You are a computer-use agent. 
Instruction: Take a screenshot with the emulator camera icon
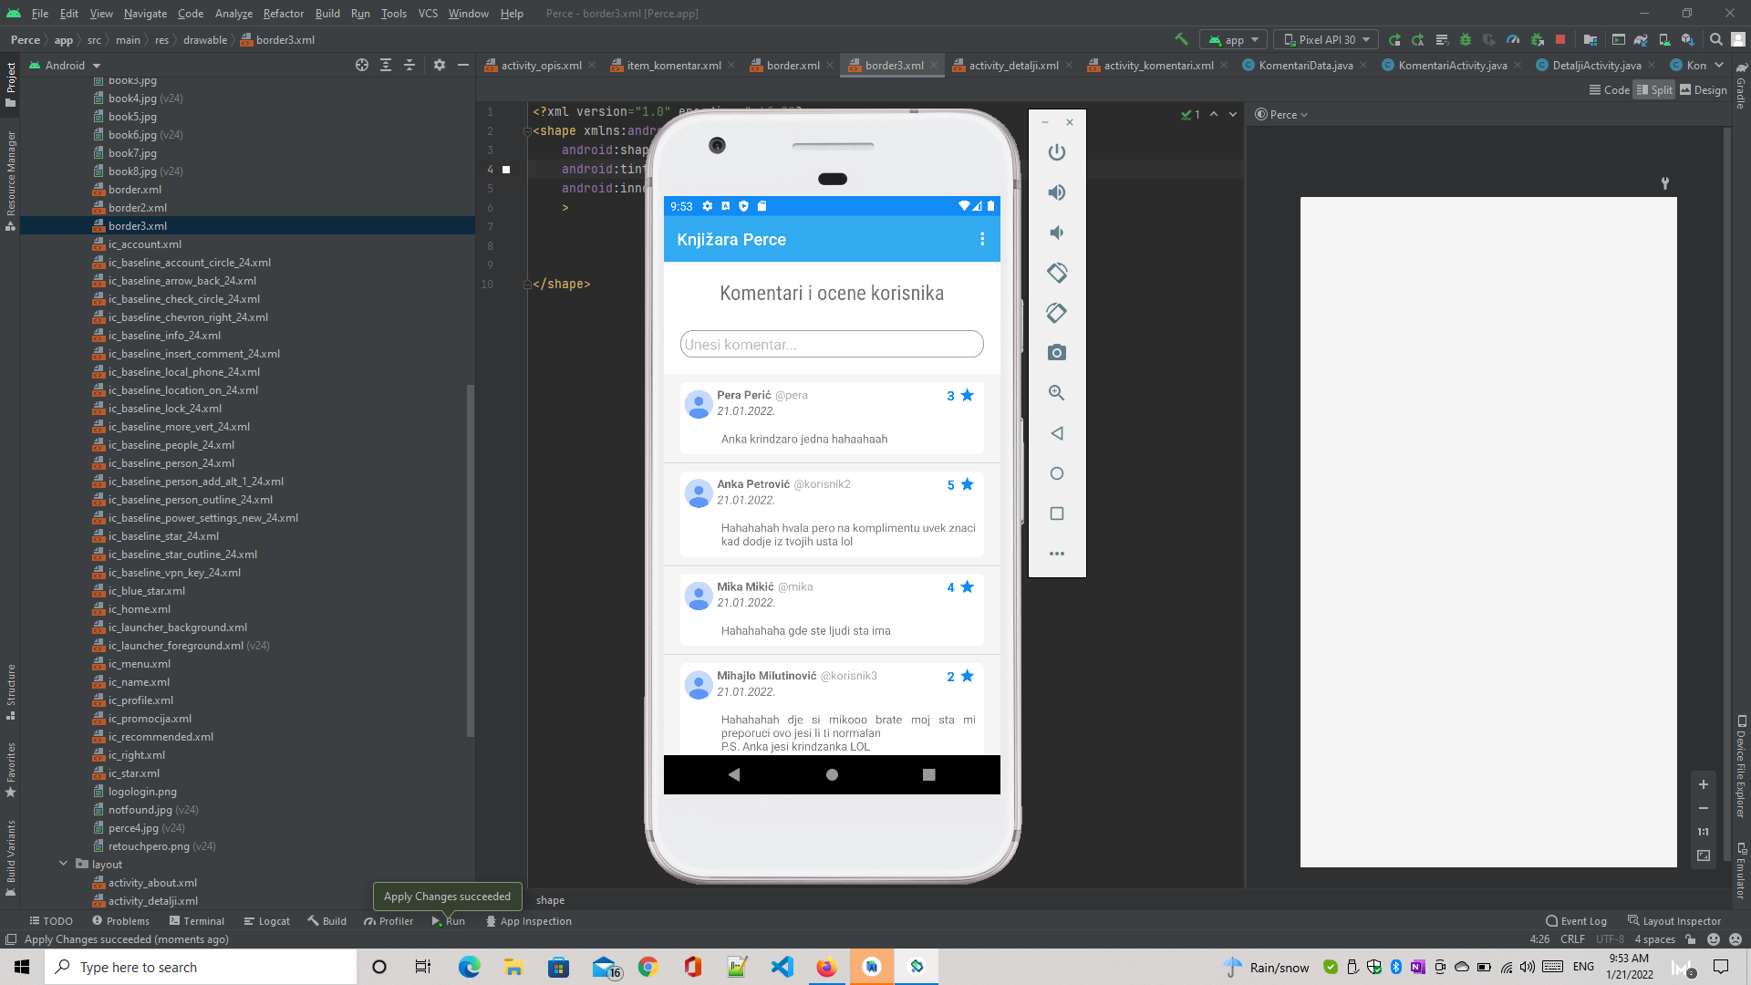[x=1056, y=353]
